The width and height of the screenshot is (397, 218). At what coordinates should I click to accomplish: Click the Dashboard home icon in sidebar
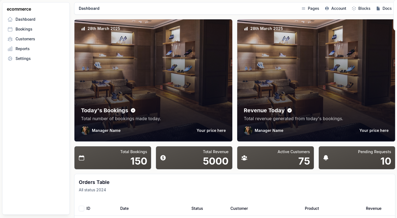click(x=10, y=19)
